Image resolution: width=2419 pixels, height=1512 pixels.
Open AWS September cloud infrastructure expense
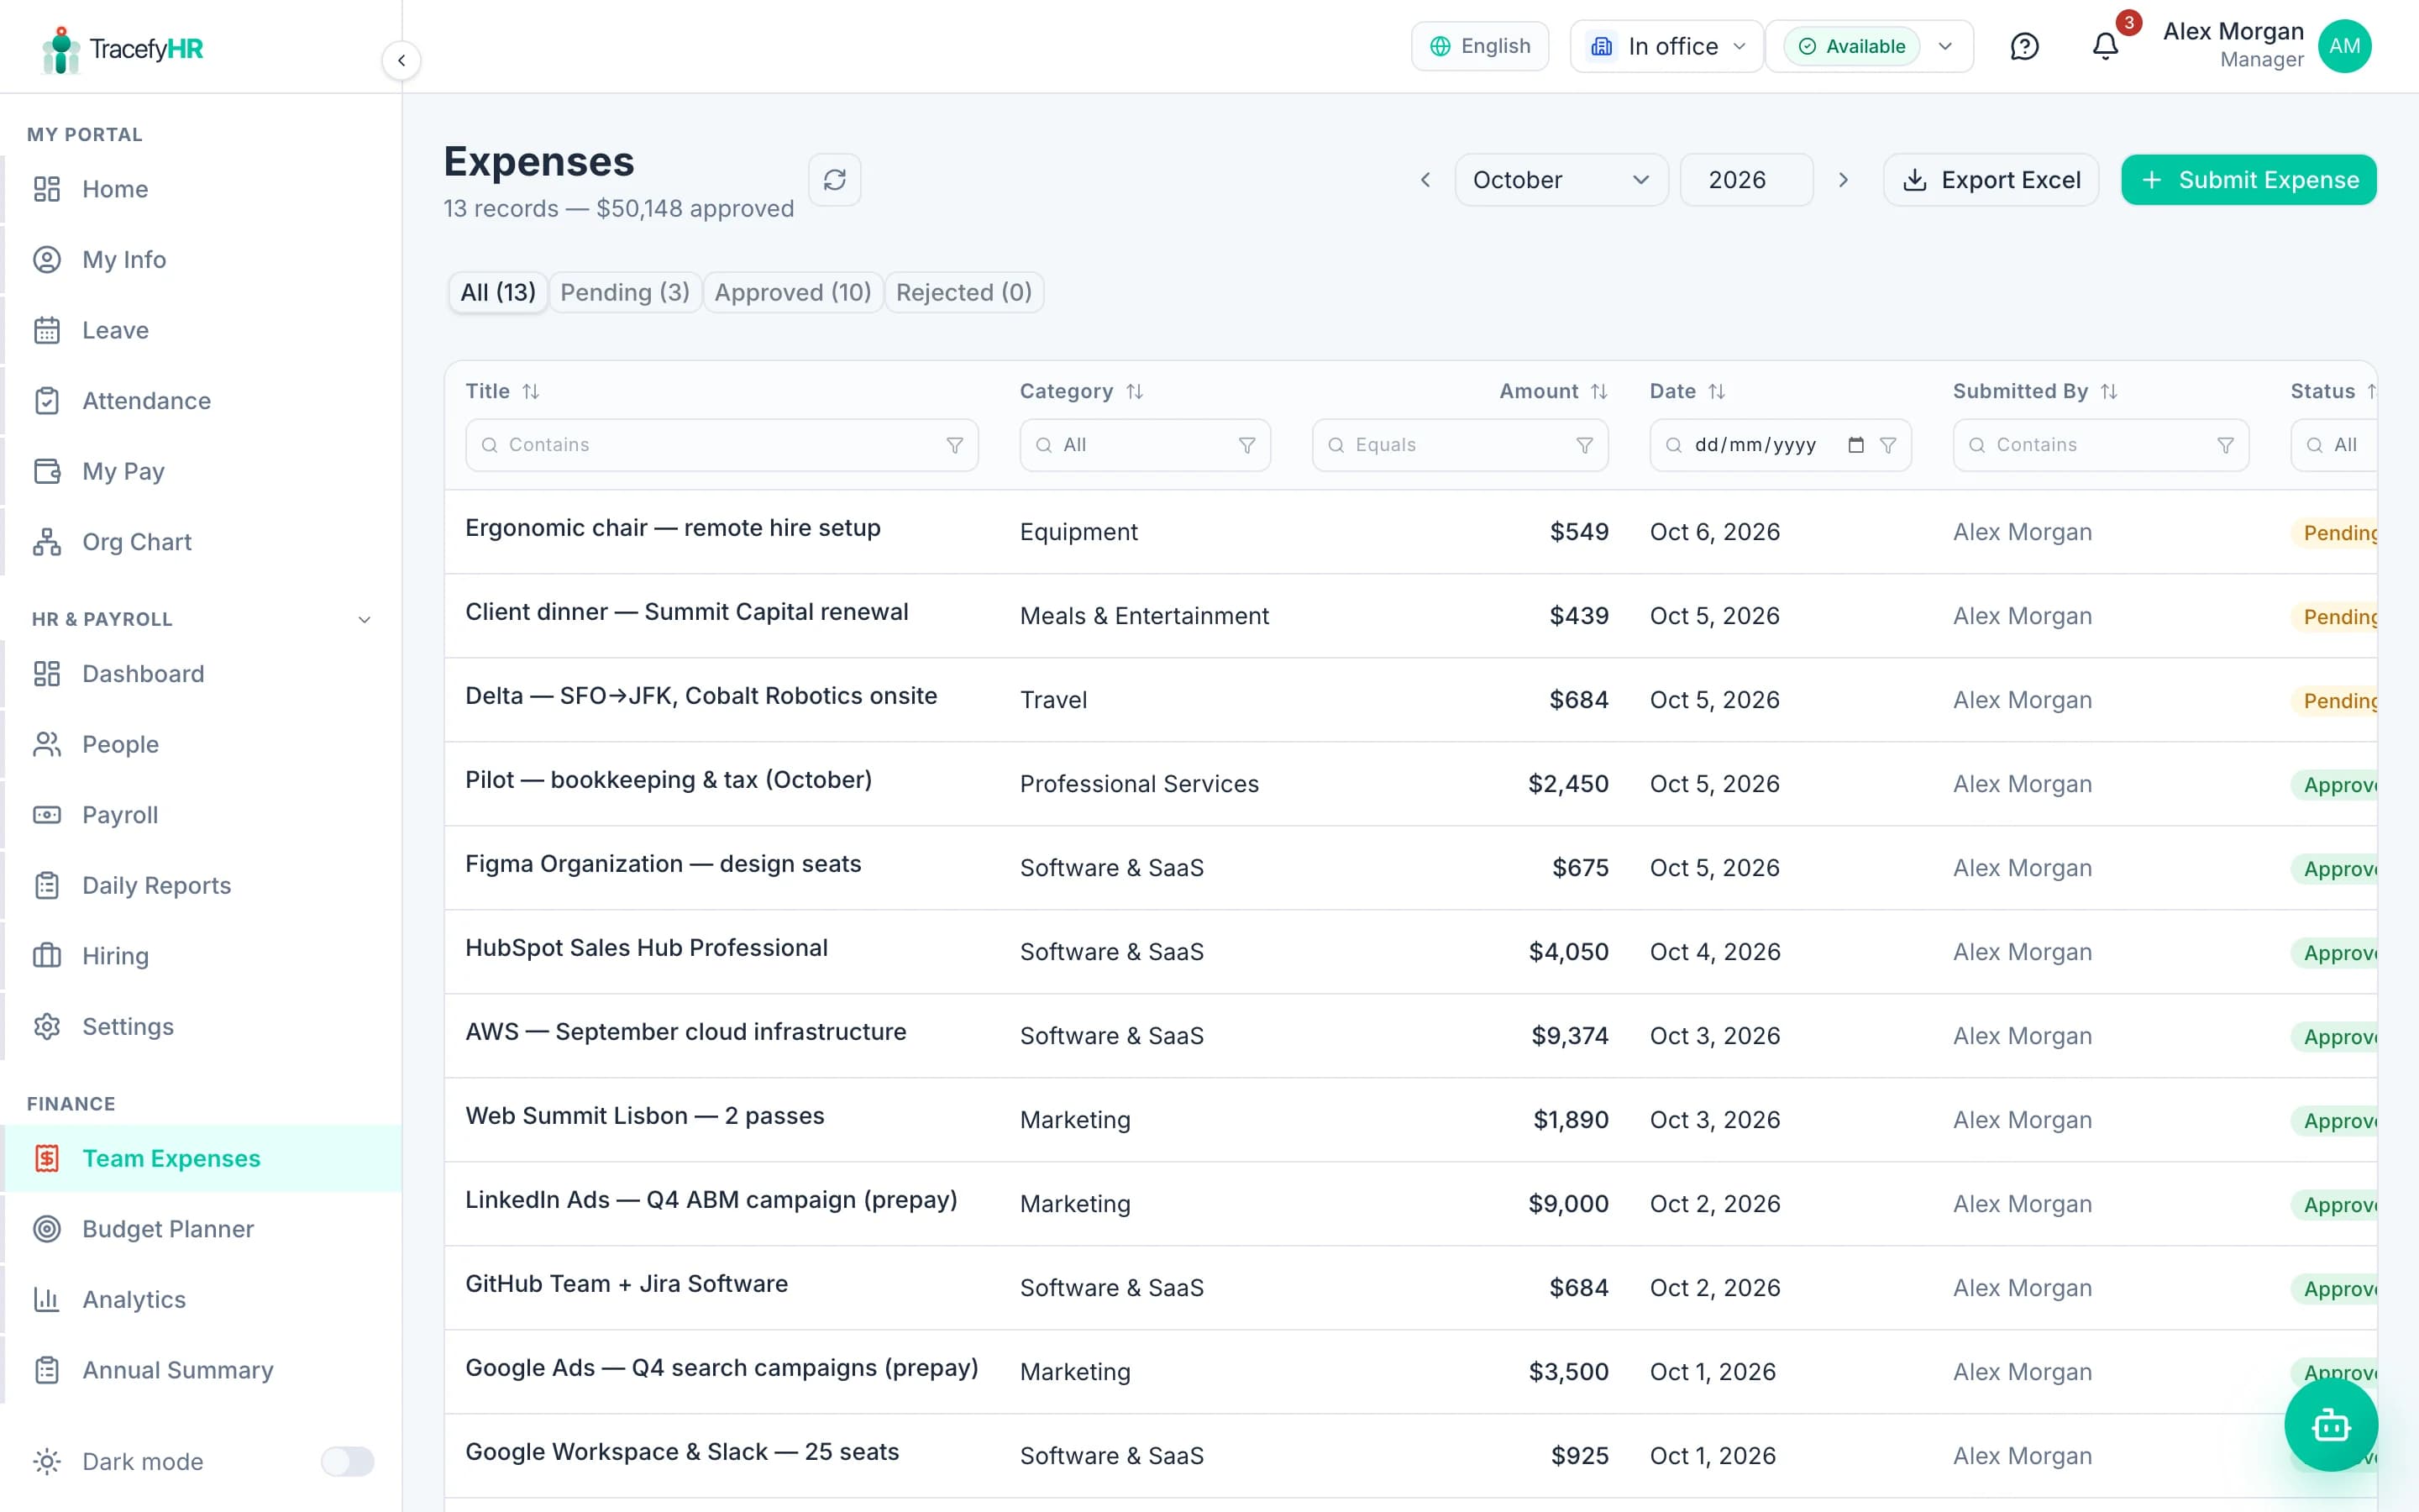1410,1035
